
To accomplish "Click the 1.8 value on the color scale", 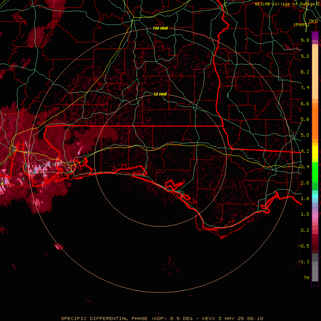I will 305,199.
